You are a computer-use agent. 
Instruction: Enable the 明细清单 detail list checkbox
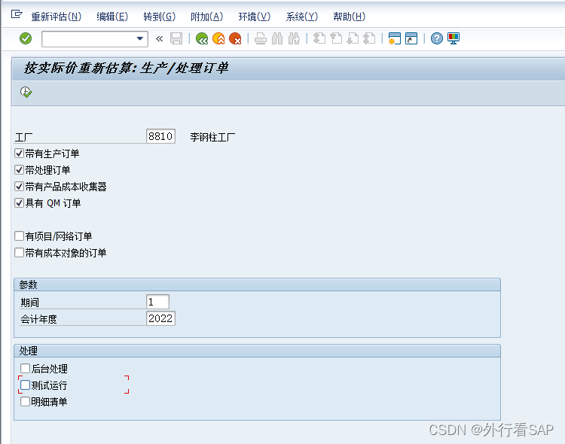[x=25, y=402]
